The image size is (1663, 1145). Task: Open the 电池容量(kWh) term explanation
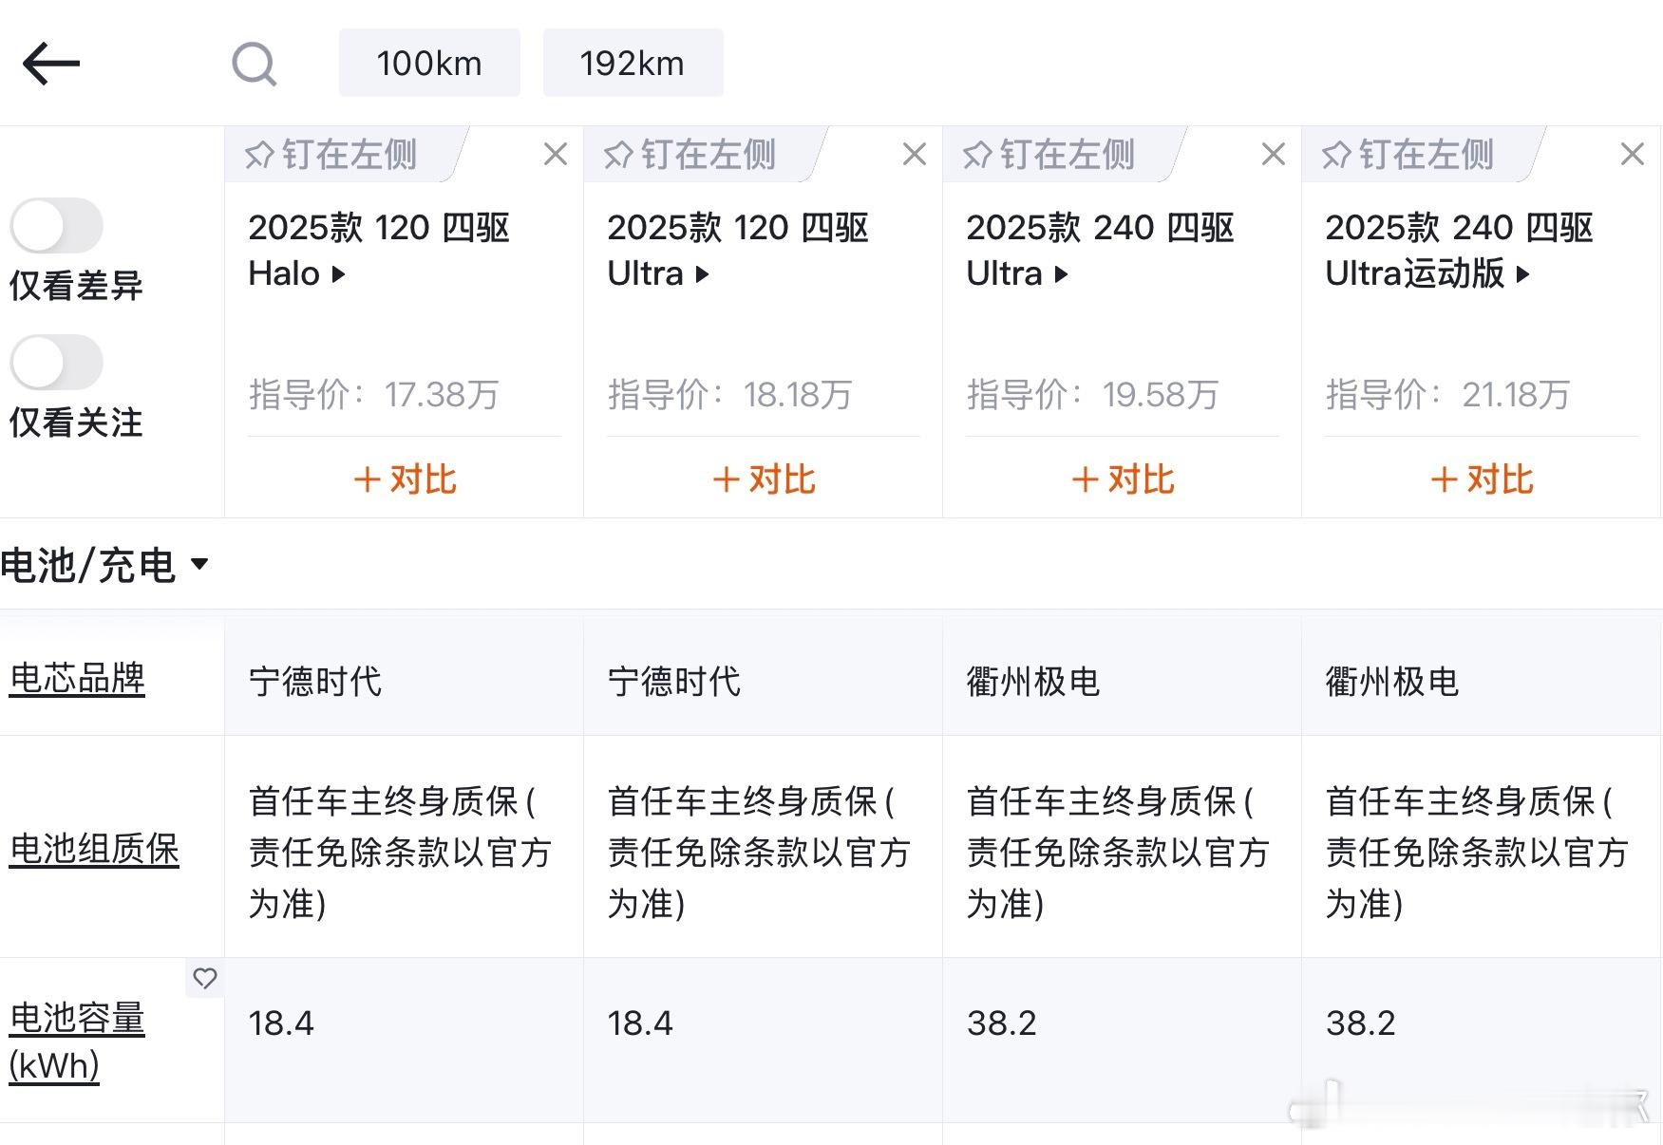(77, 1042)
